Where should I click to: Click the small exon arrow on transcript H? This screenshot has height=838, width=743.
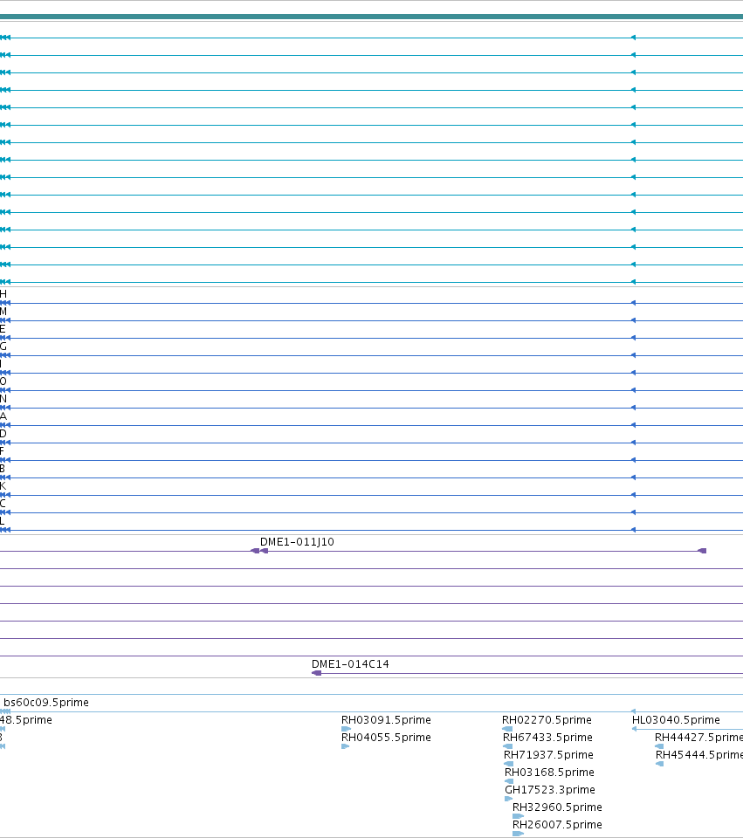[x=633, y=303]
